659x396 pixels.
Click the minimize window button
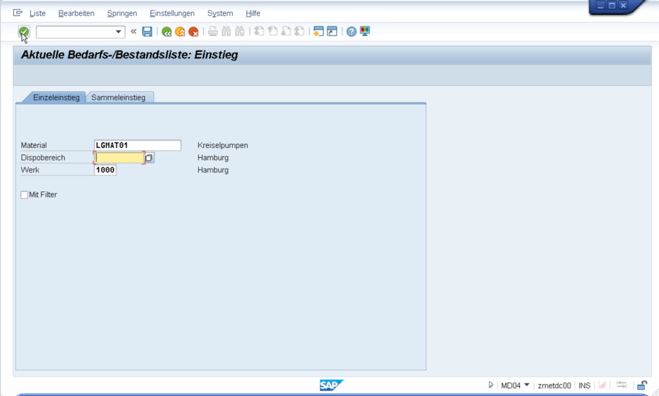click(x=600, y=5)
